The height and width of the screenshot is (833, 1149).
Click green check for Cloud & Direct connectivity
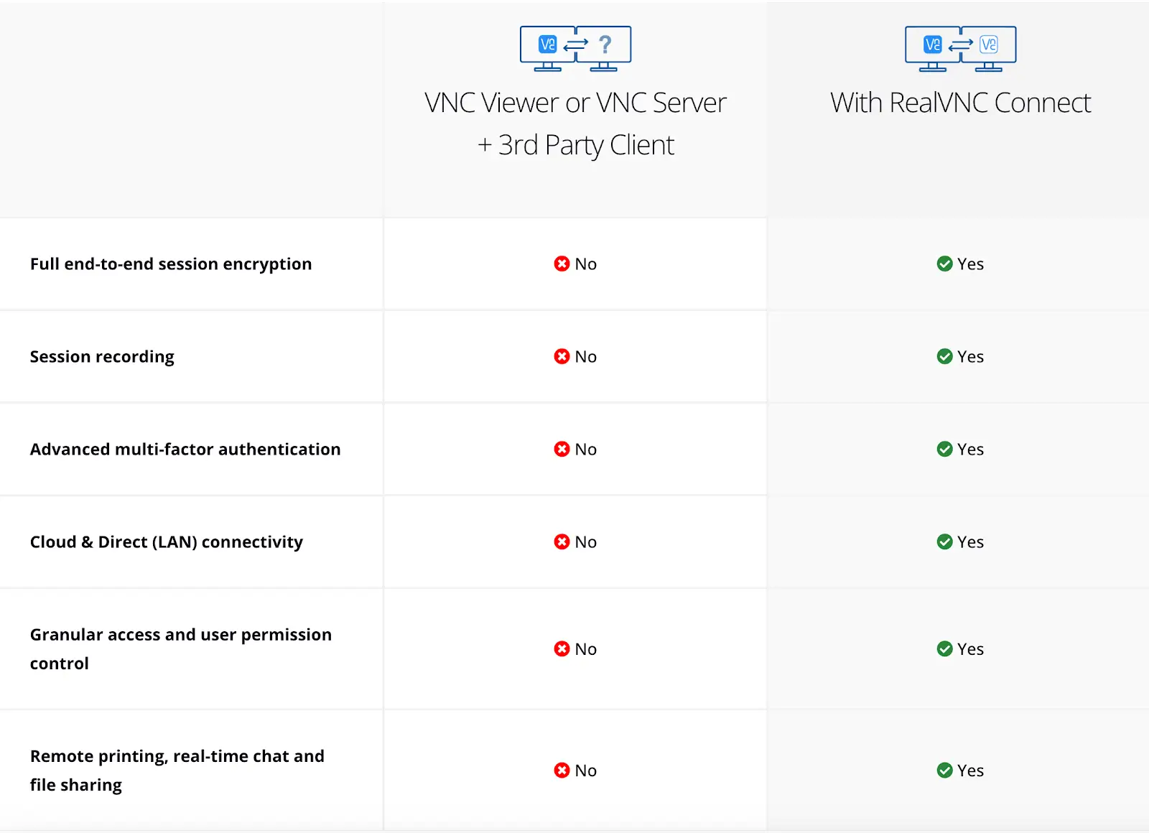point(944,542)
